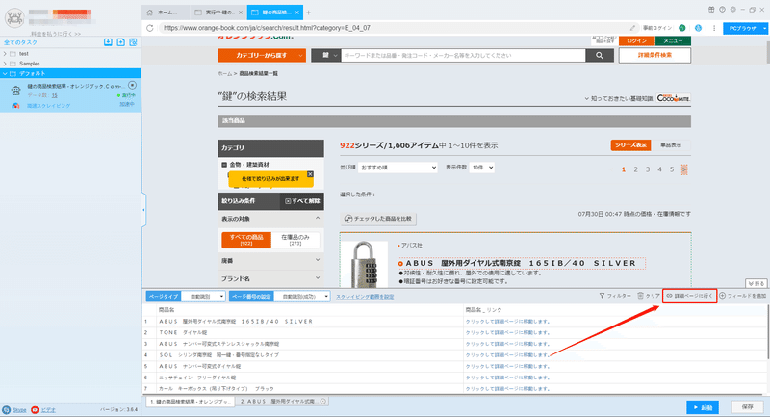The image size is (770, 417).
Task: Open the ページタイプ 自動識別 dropdown
Action: [x=203, y=297]
